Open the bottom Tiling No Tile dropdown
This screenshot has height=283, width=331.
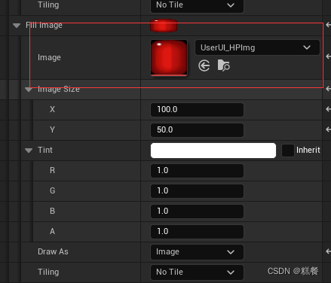click(197, 272)
